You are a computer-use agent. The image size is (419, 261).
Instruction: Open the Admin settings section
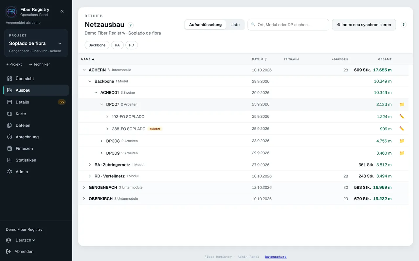point(36,172)
